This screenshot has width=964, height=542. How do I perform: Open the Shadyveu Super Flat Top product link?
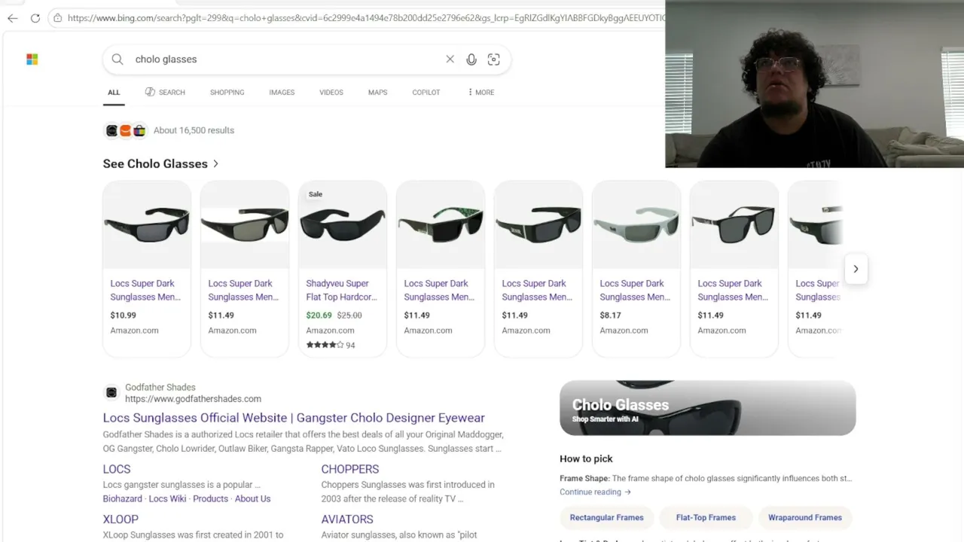(341, 291)
